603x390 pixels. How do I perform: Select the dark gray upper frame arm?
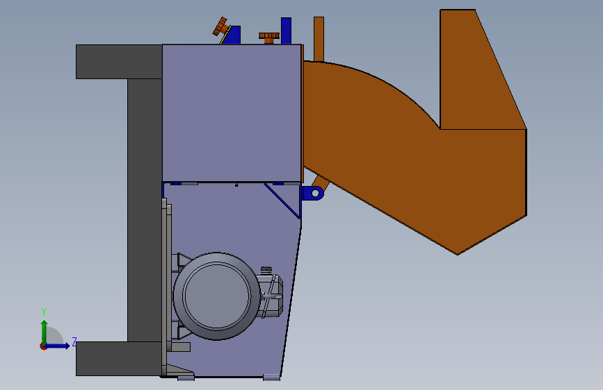(x=119, y=62)
